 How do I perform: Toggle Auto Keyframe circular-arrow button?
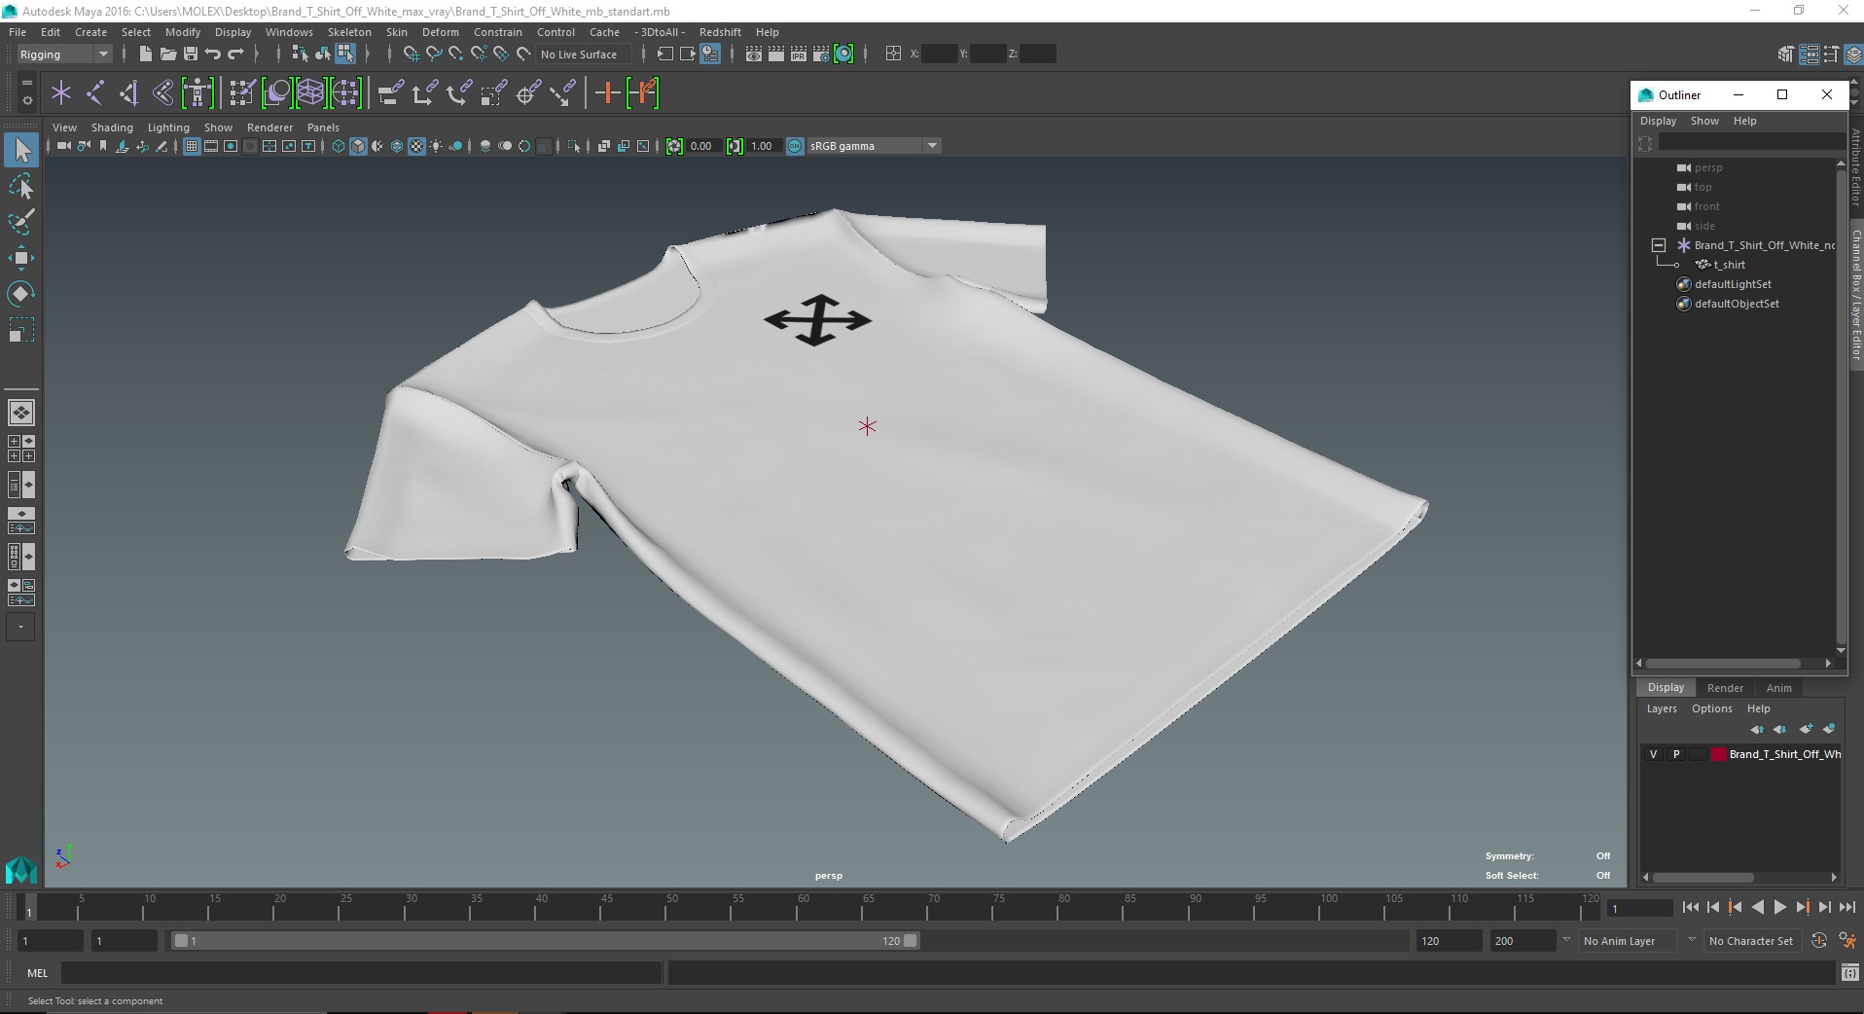pyautogui.click(x=1819, y=941)
